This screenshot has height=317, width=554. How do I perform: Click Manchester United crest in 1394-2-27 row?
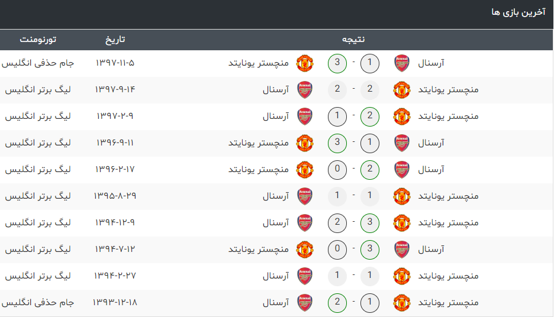[x=402, y=276]
